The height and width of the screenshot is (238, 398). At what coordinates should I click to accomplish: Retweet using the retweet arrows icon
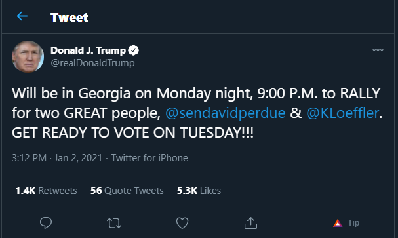[x=114, y=224]
